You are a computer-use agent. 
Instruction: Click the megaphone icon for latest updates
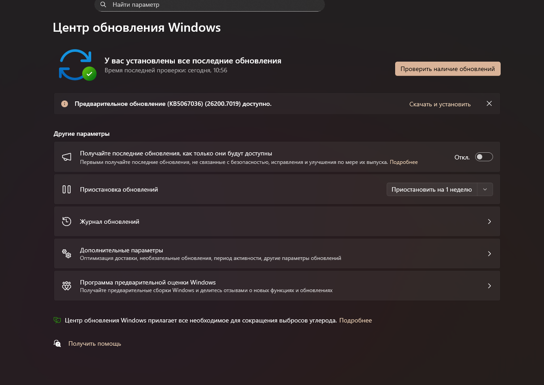tap(67, 157)
